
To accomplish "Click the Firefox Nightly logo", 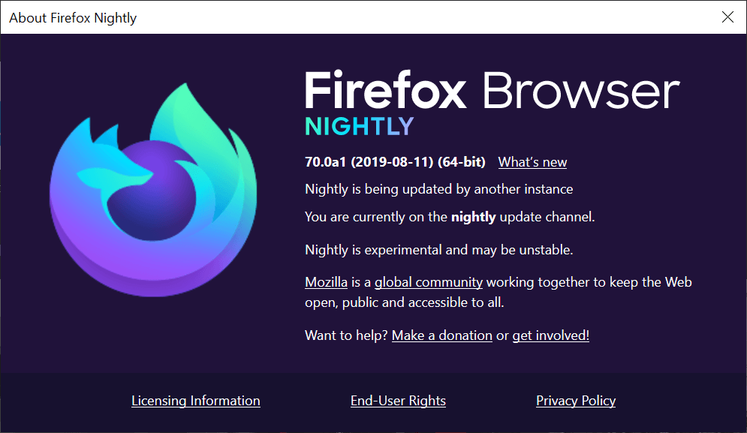I will click(153, 192).
